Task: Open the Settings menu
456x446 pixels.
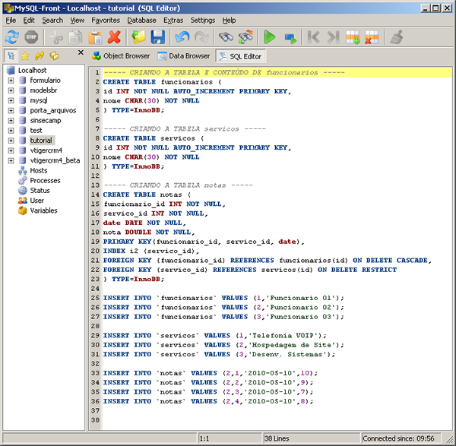Action: pos(203,21)
